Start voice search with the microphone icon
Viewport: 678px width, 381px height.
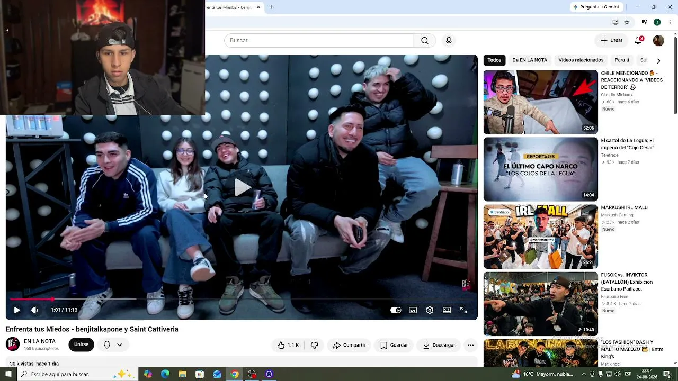tap(449, 40)
